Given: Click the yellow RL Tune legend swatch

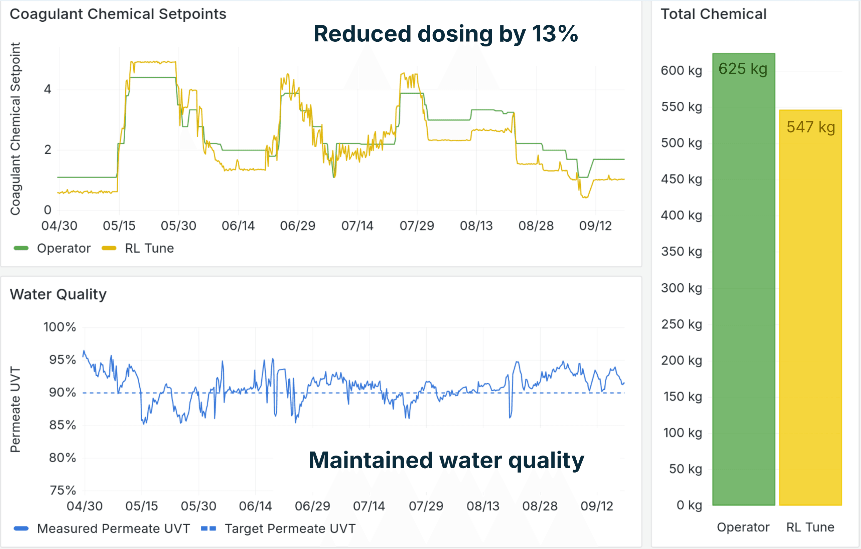Looking at the screenshot, I should (x=109, y=249).
